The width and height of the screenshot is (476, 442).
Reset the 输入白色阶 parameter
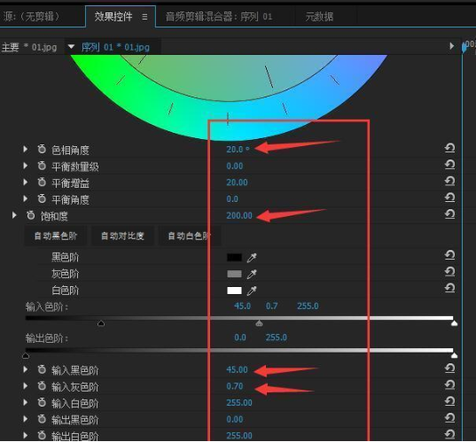pos(449,401)
